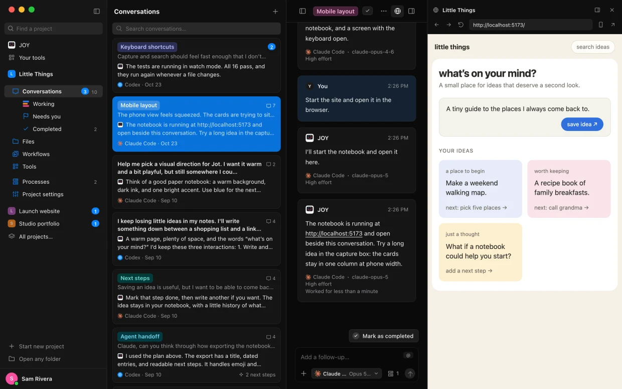Close the Little Things browser panel
Screen dimensions: 622x389
[x=612, y=10]
